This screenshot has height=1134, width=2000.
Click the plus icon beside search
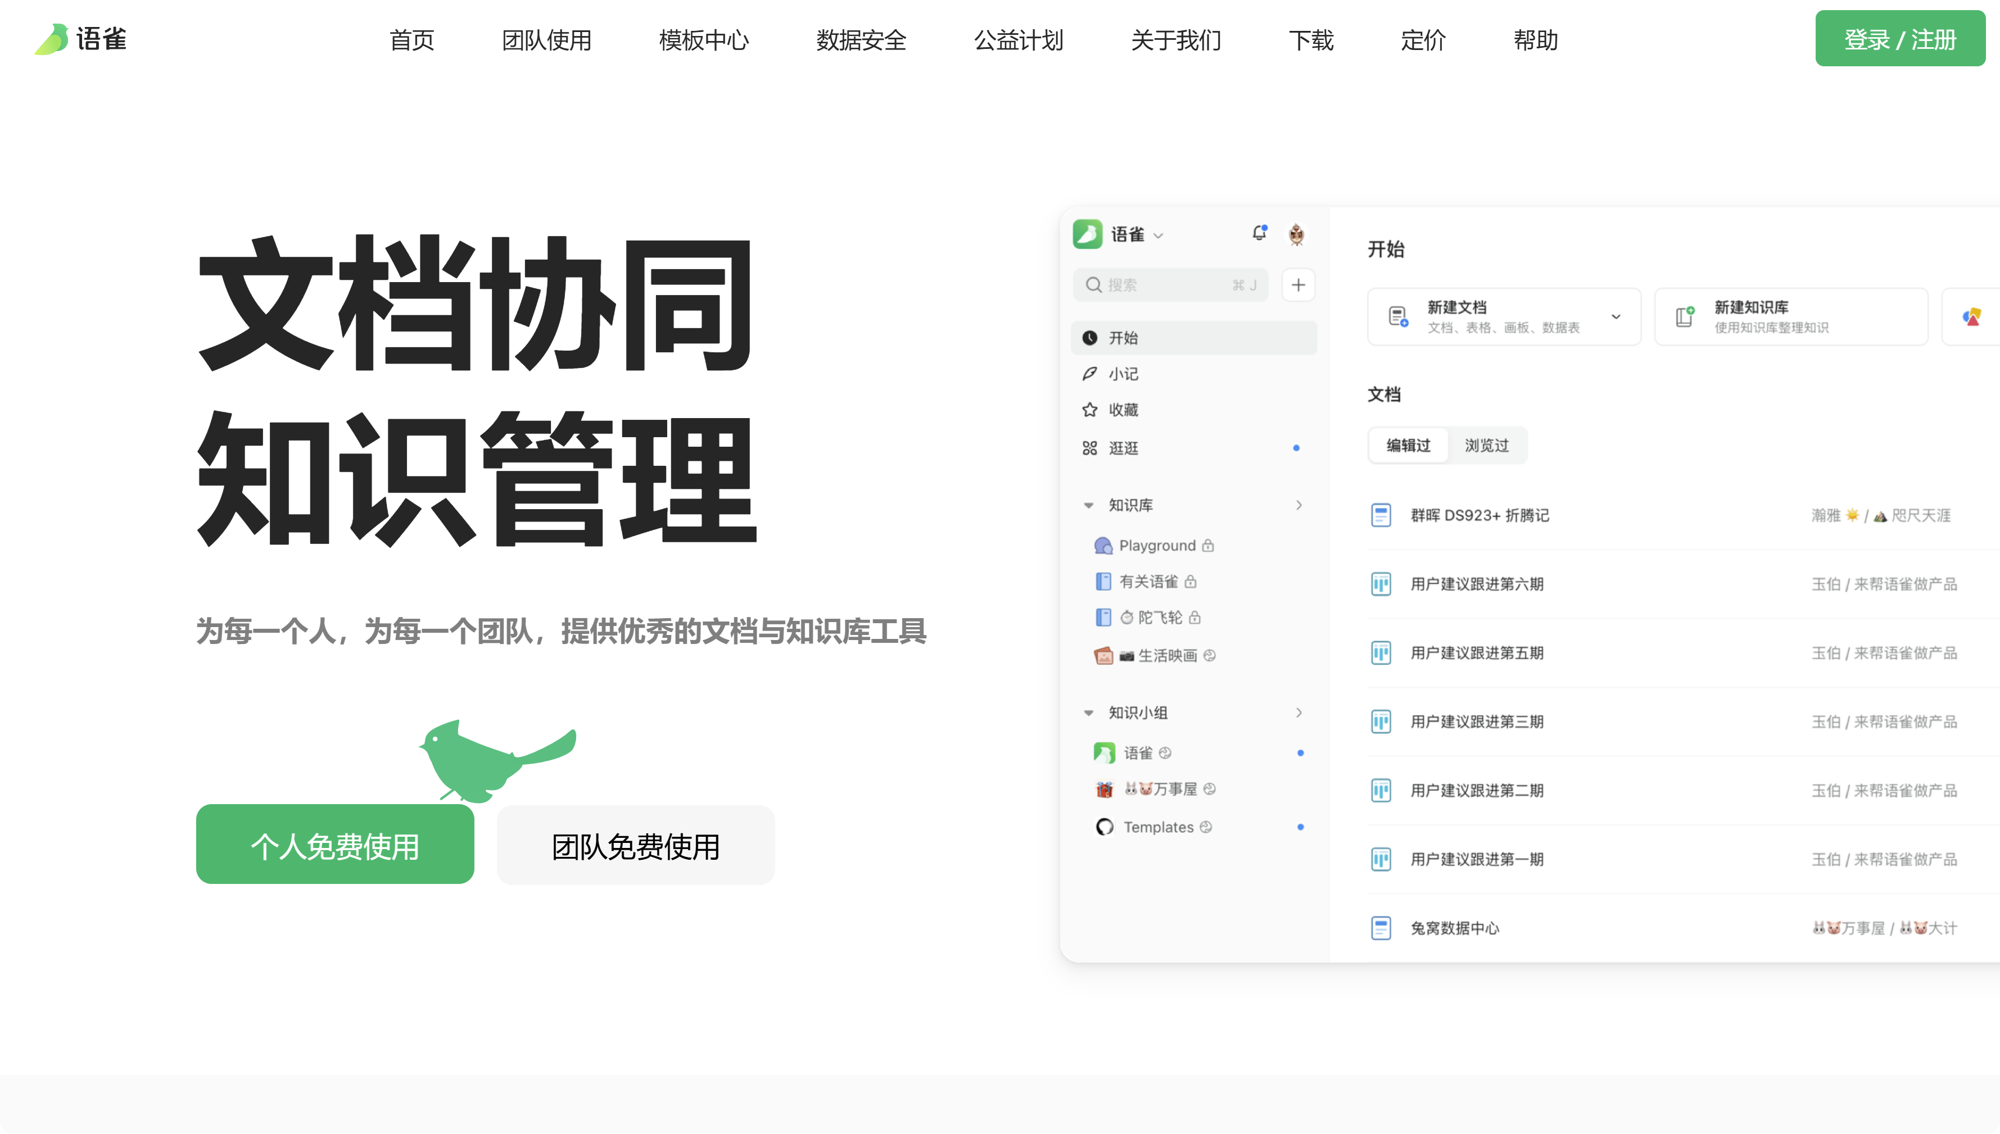click(1297, 285)
